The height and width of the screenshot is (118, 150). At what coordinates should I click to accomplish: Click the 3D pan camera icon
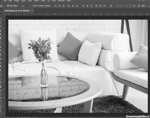click(x=134, y=6)
